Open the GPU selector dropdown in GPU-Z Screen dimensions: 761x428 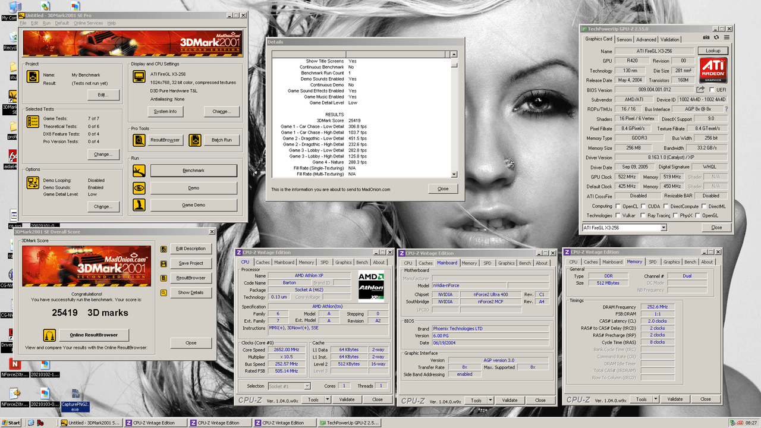click(663, 228)
